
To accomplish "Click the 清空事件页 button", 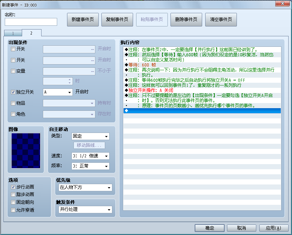I will point(221,19).
